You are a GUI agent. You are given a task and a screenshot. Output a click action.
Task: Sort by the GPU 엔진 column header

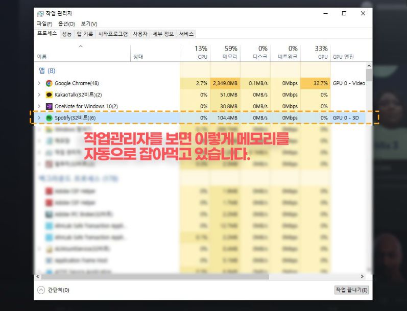(348, 53)
